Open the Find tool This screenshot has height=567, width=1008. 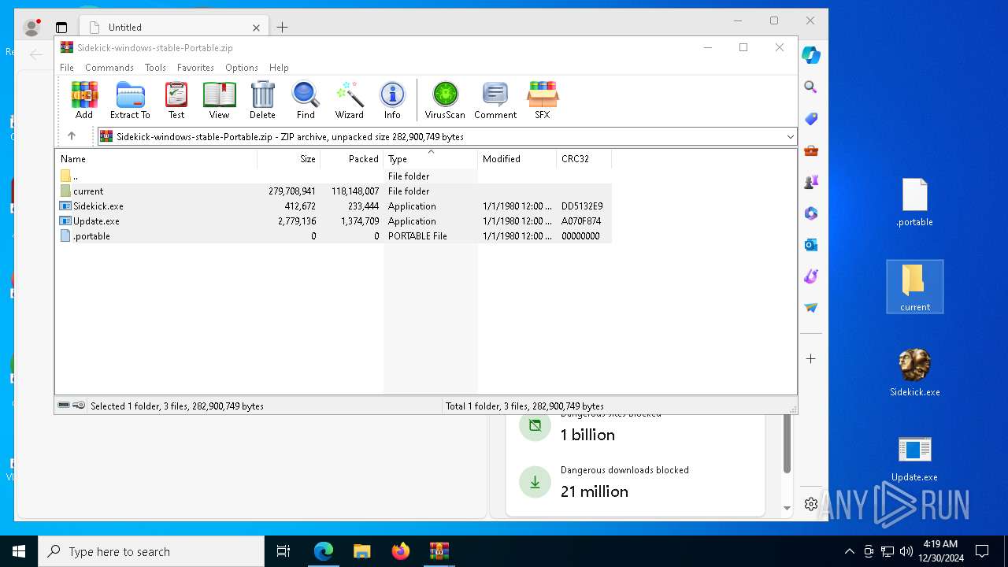[306, 100]
